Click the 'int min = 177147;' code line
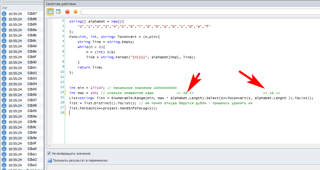The image size is (320, 170). click(x=87, y=88)
